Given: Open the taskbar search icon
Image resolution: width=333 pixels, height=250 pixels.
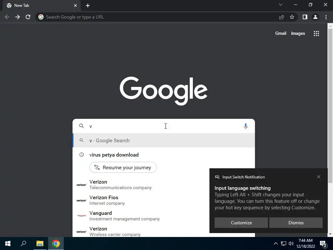Looking at the screenshot, I should [23, 243].
